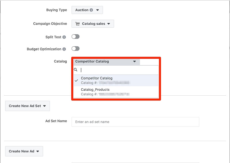Image resolution: width=230 pixels, height=163 pixels.
Task: Click the Budget Optimization info icon
Action: 64,49
